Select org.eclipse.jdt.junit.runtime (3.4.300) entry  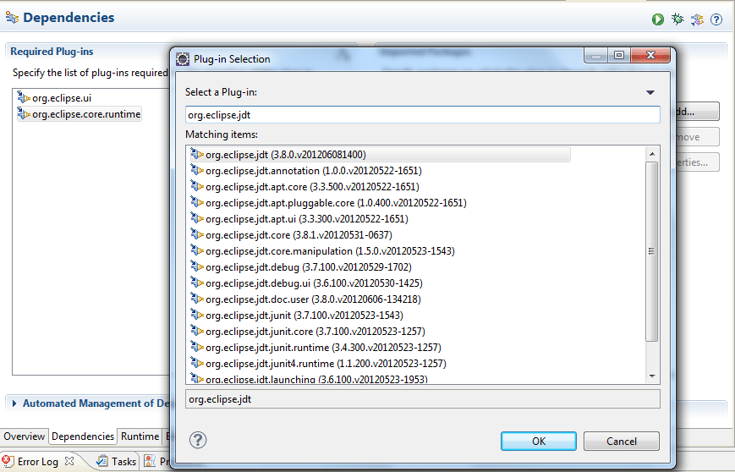pyautogui.click(x=323, y=348)
